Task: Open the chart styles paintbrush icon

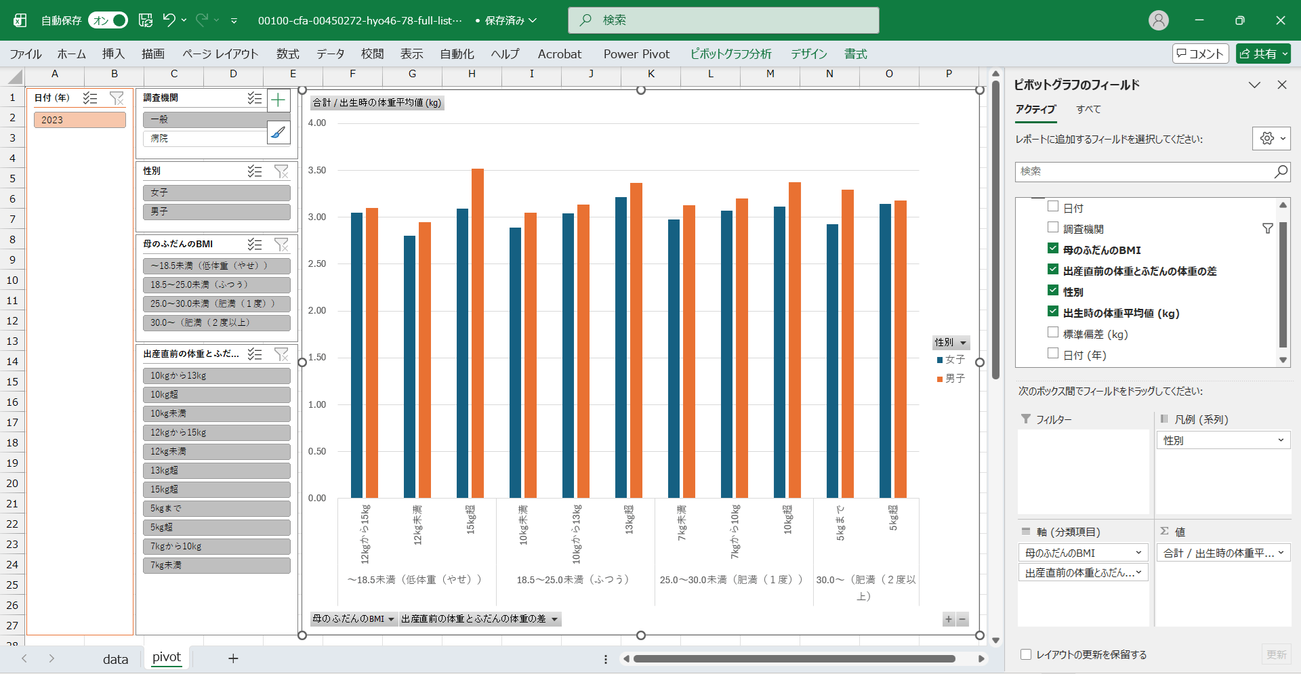Action: click(278, 133)
